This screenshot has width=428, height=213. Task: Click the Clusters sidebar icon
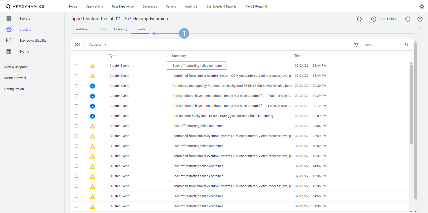[x=9, y=29]
